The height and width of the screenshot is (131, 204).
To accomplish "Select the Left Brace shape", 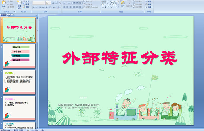I will (113, 7).
